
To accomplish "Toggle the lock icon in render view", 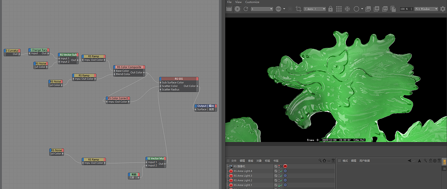I will (330, 9).
